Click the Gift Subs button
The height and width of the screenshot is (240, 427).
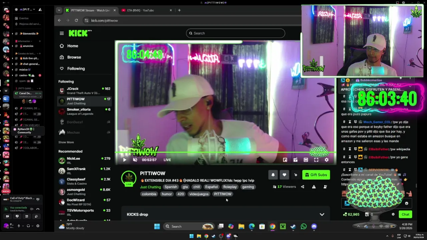point(316,175)
